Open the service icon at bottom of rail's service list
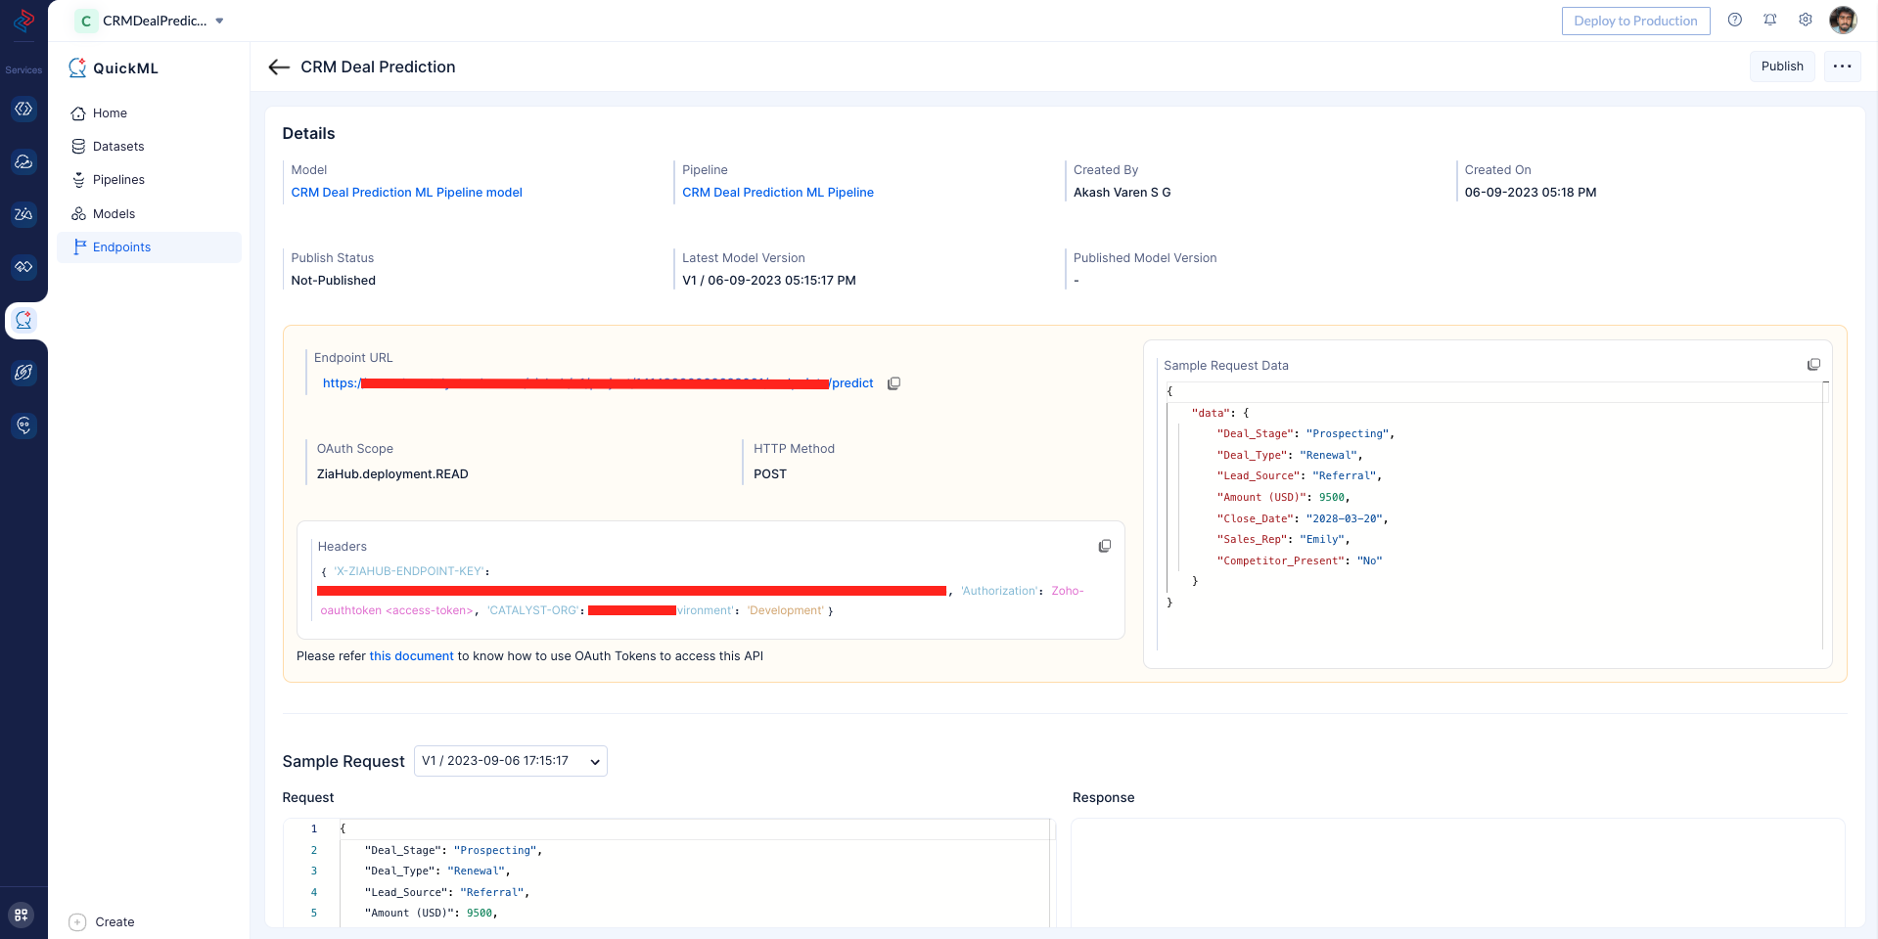 click(23, 425)
